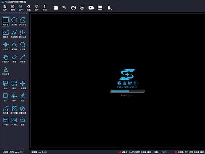The width and height of the screenshot is (205, 154).
Task: Export image in DCM format
Action: 6,121
